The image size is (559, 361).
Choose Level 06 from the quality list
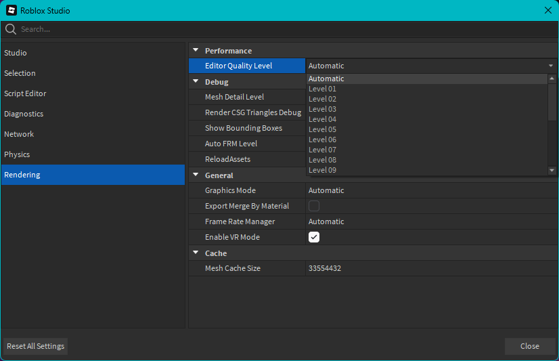click(x=427, y=140)
